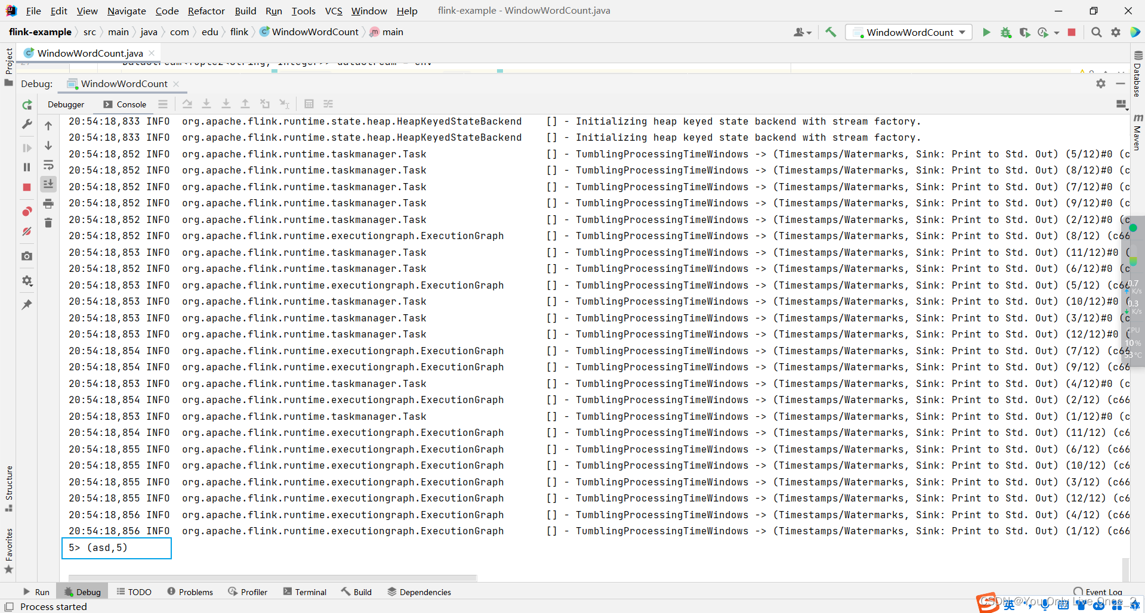Screen dimensions: 1145x613
Task: Open Run tool window tab
Action: (36, 592)
